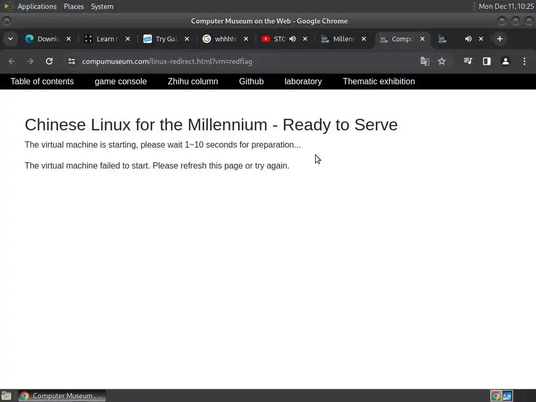Reload the current page

pyautogui.click(x=49, y=61)
